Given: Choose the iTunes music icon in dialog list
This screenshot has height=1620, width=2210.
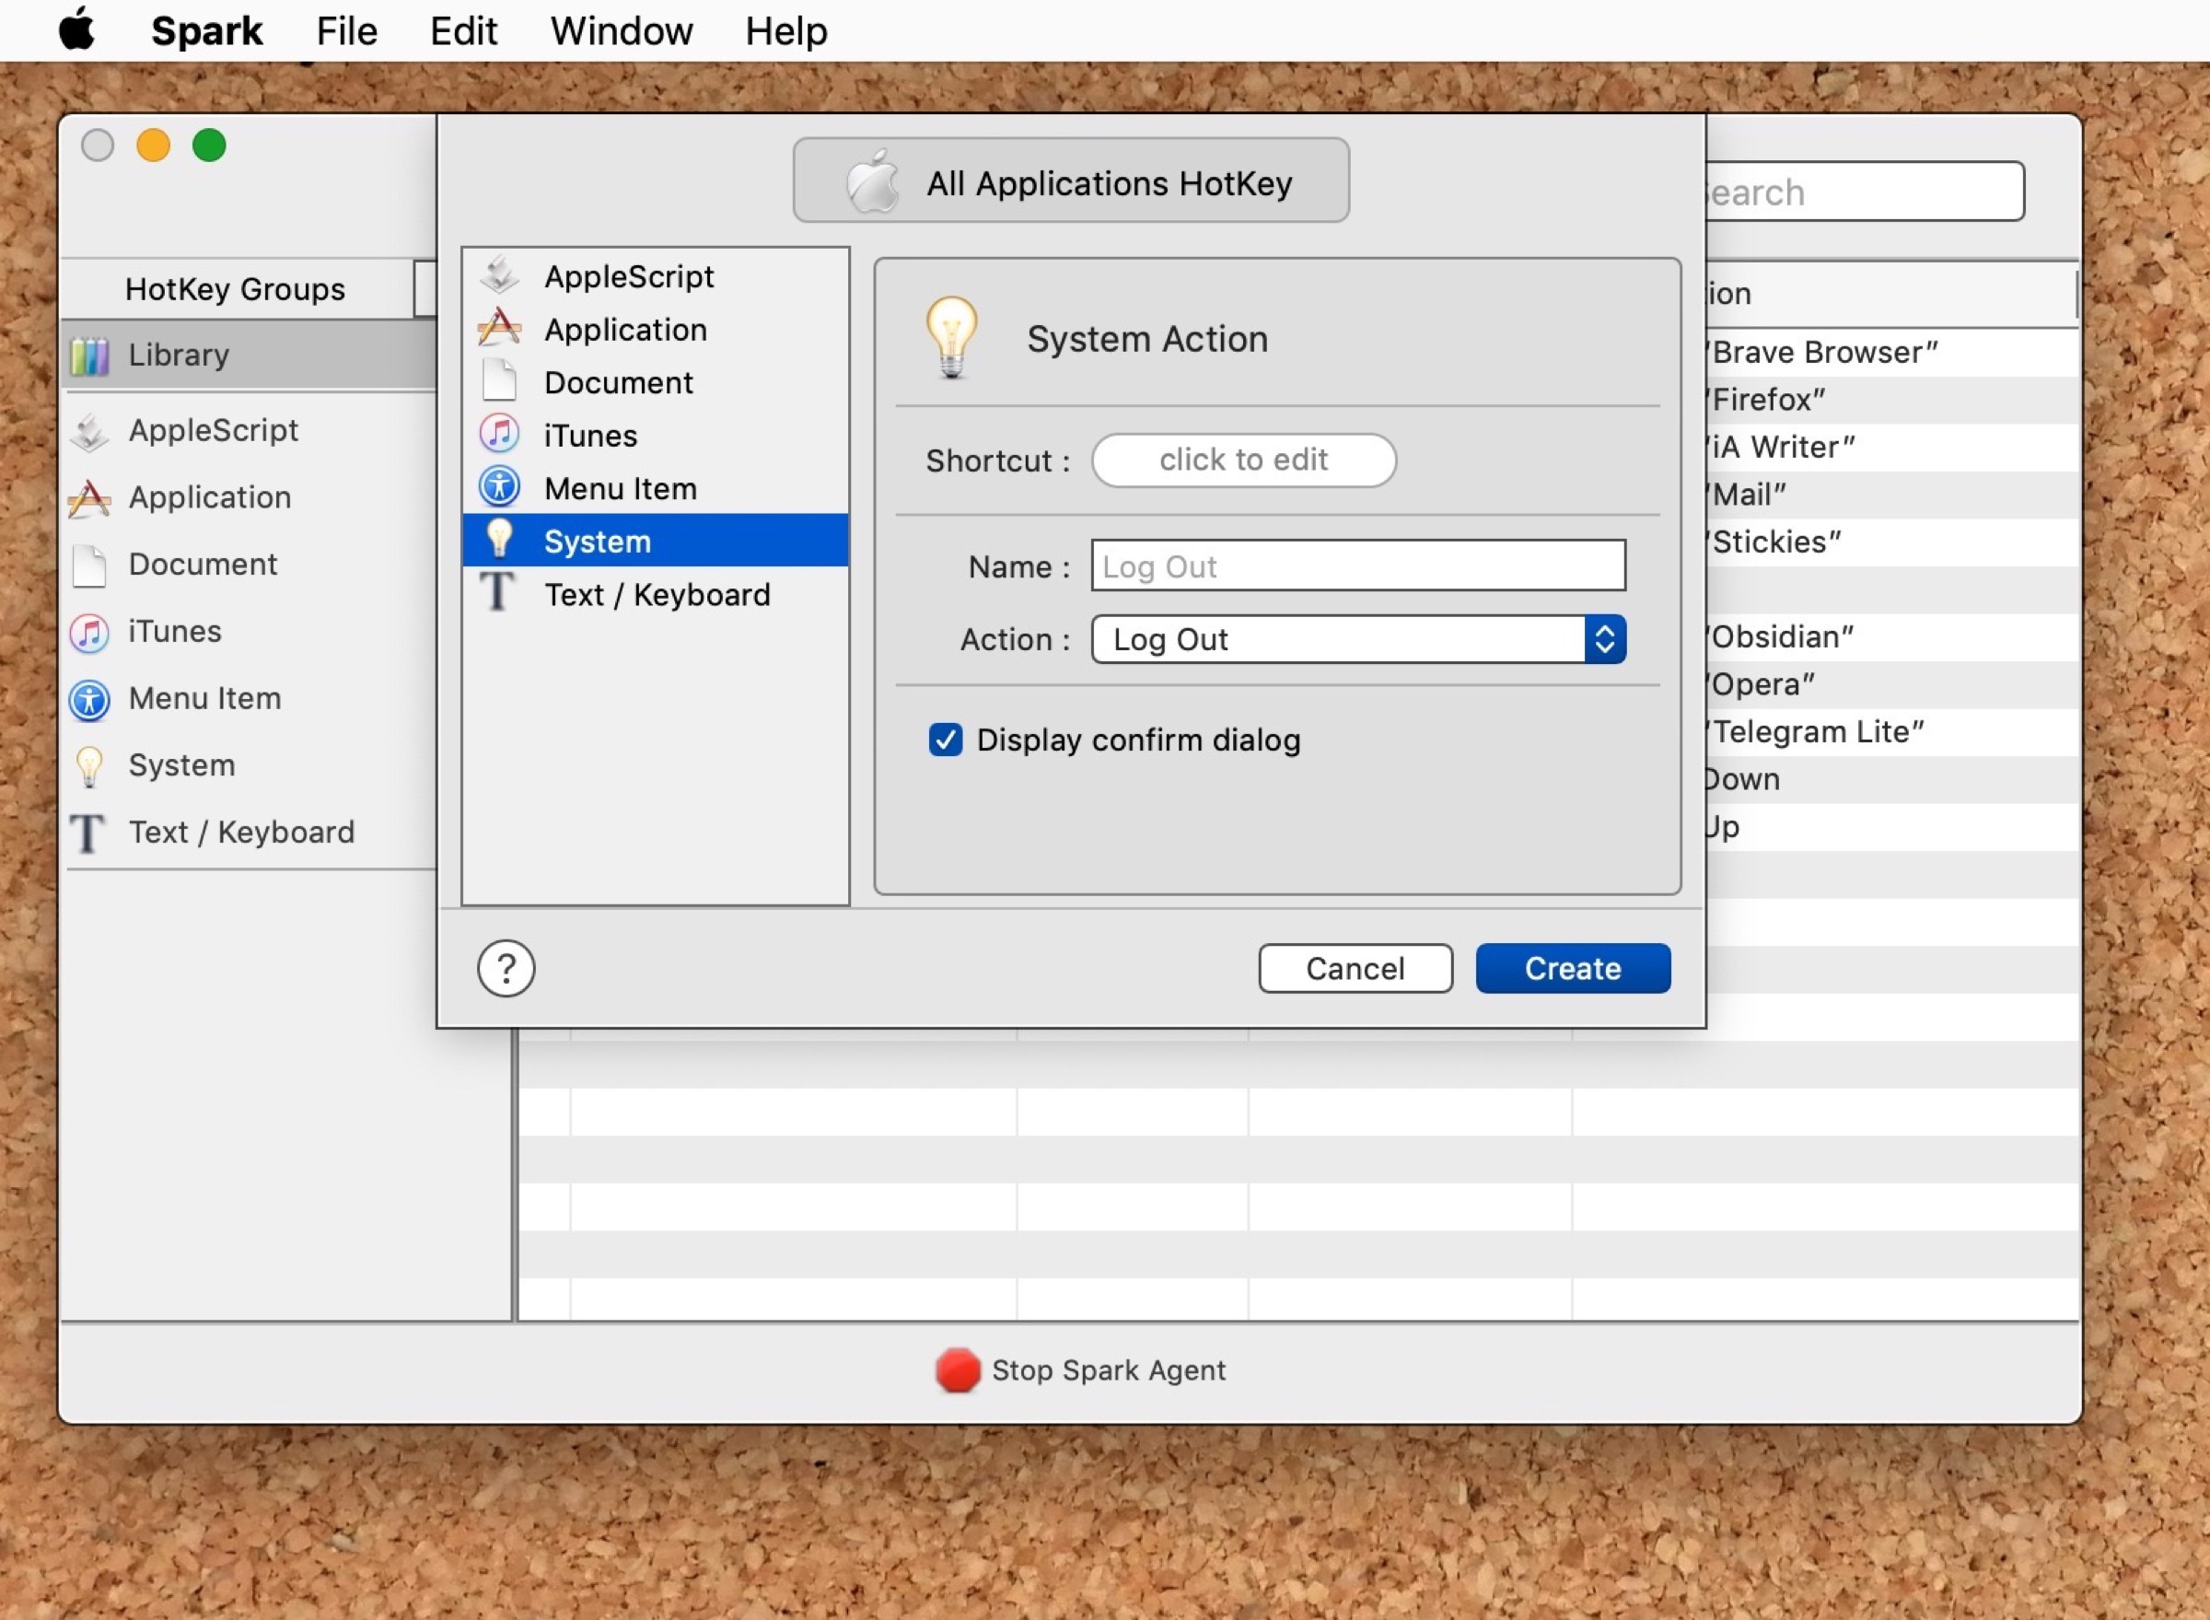Looking at the screenshot, I should pos(499,435).
